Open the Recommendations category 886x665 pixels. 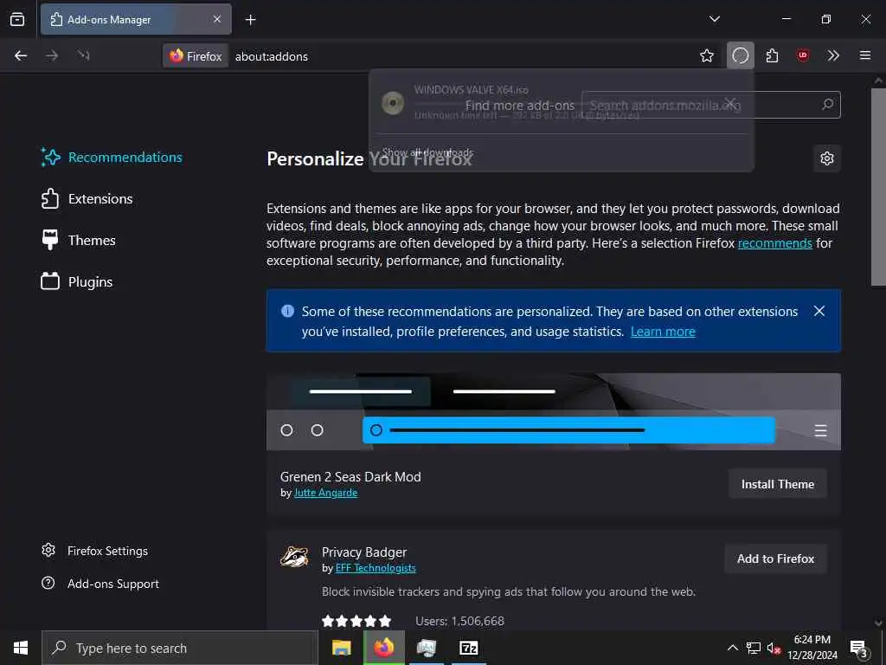(112, 158)
